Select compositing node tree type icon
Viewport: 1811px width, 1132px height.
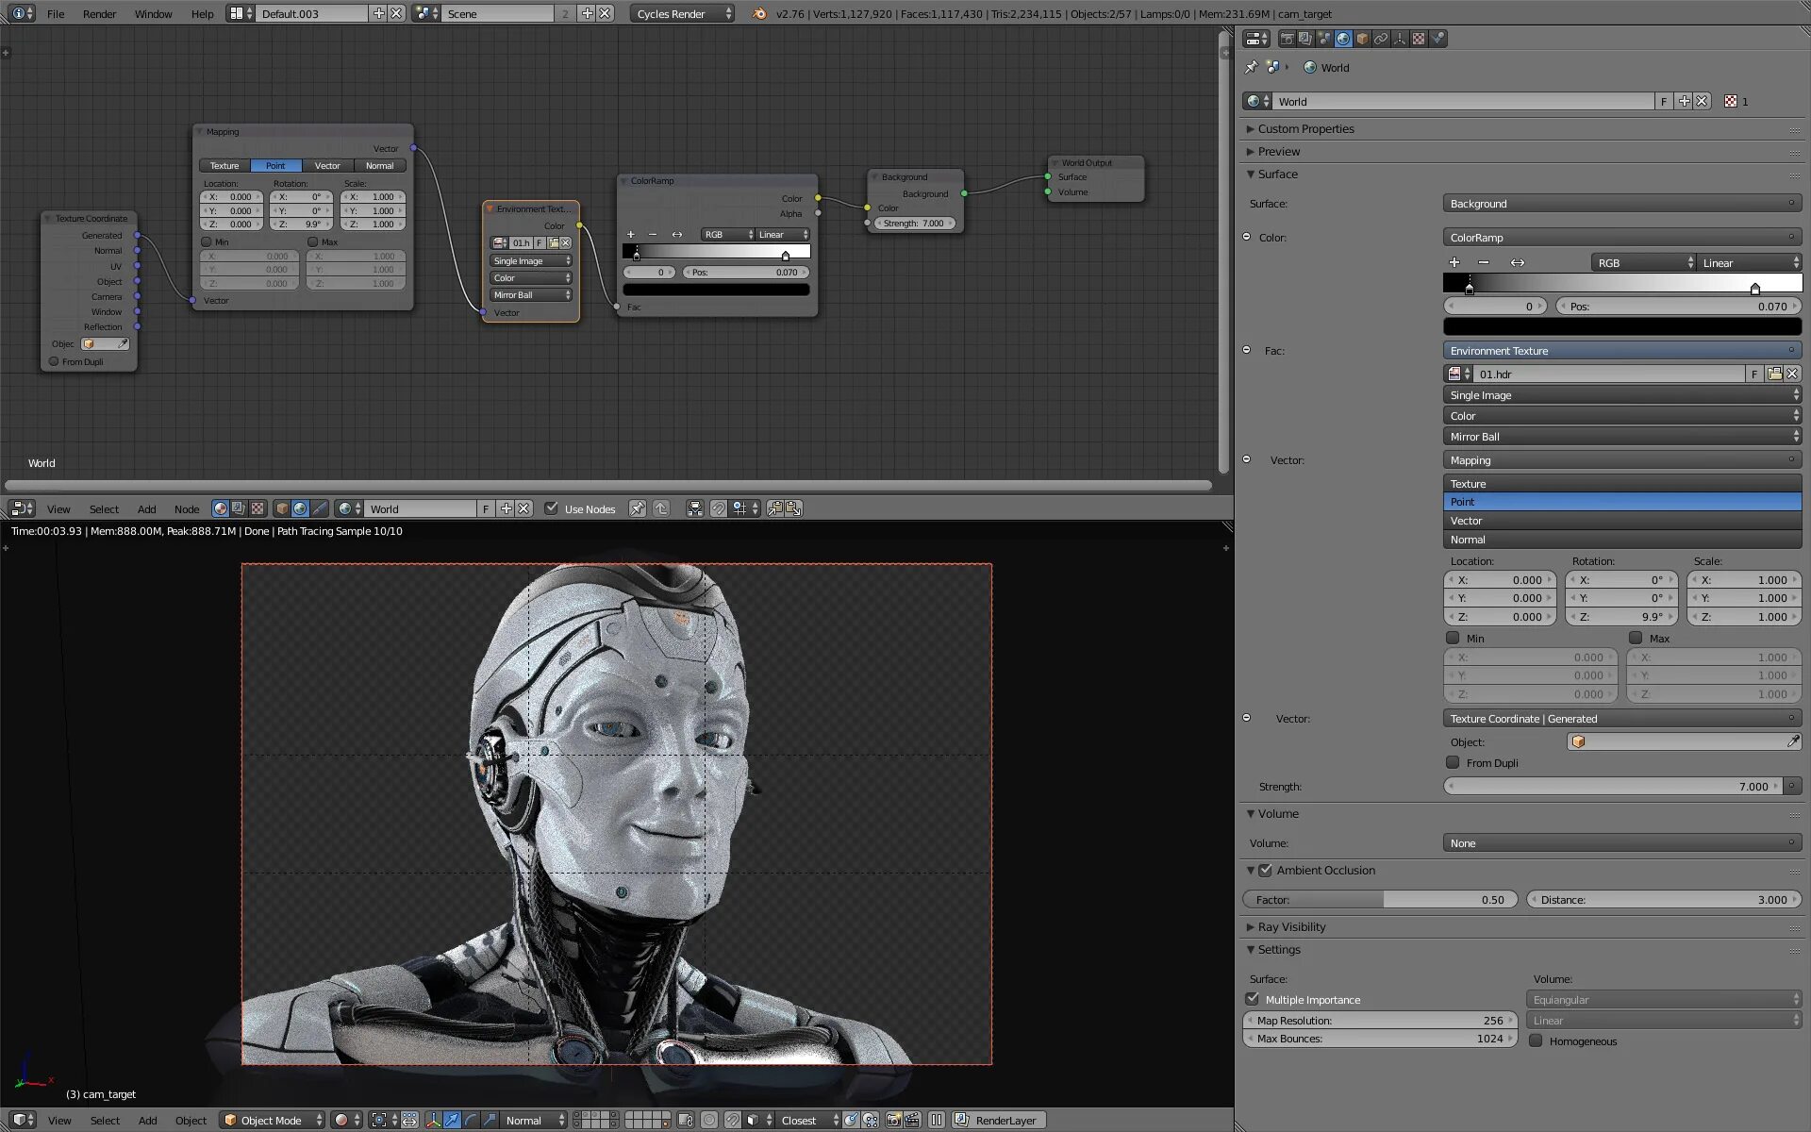[x=239, y=508]
